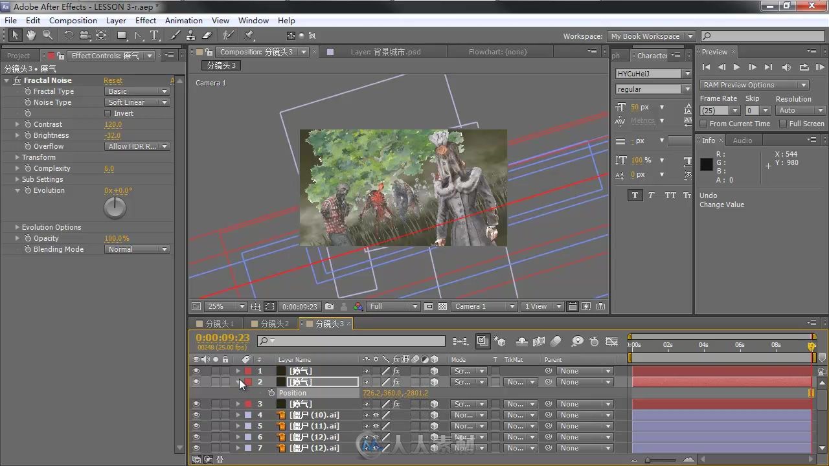
Task: Open viewer magnification 25% dropdown
Action: (226, 307)
